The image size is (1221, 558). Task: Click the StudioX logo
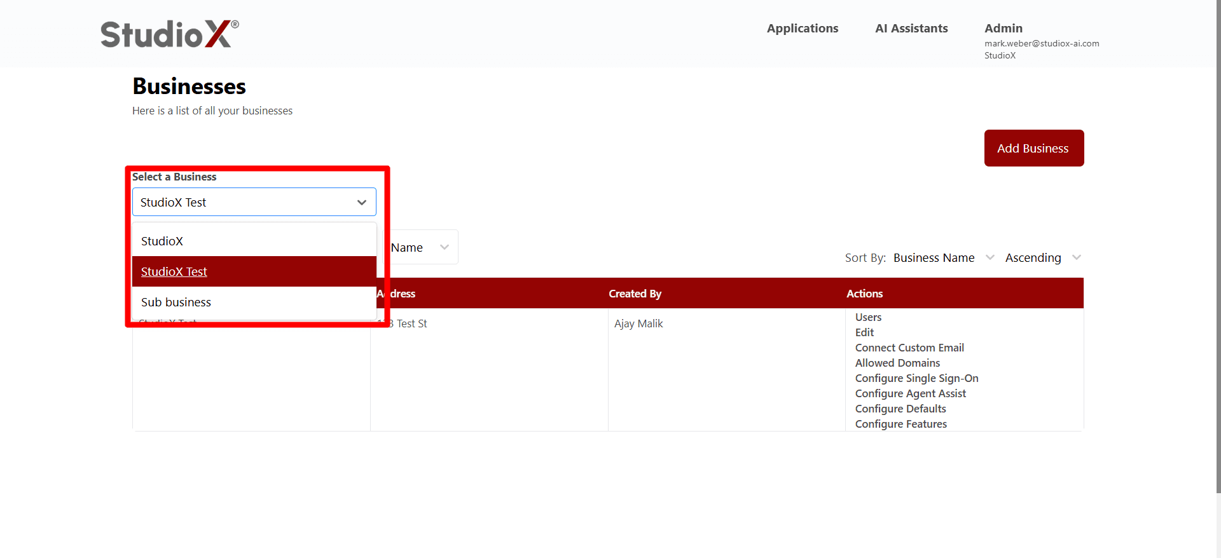pyautogui.click(x=169, y=34)
